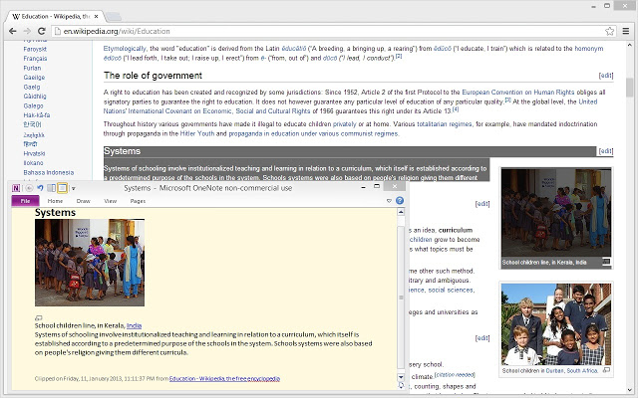Switch to the Home ribbon tab
Image resolution: width=638 pixels, height=398 pixels.
pos(55,201)
